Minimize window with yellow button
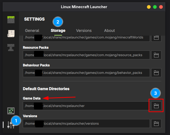The height and width of the screenshot is (135, 170). [x=149, y=7]
